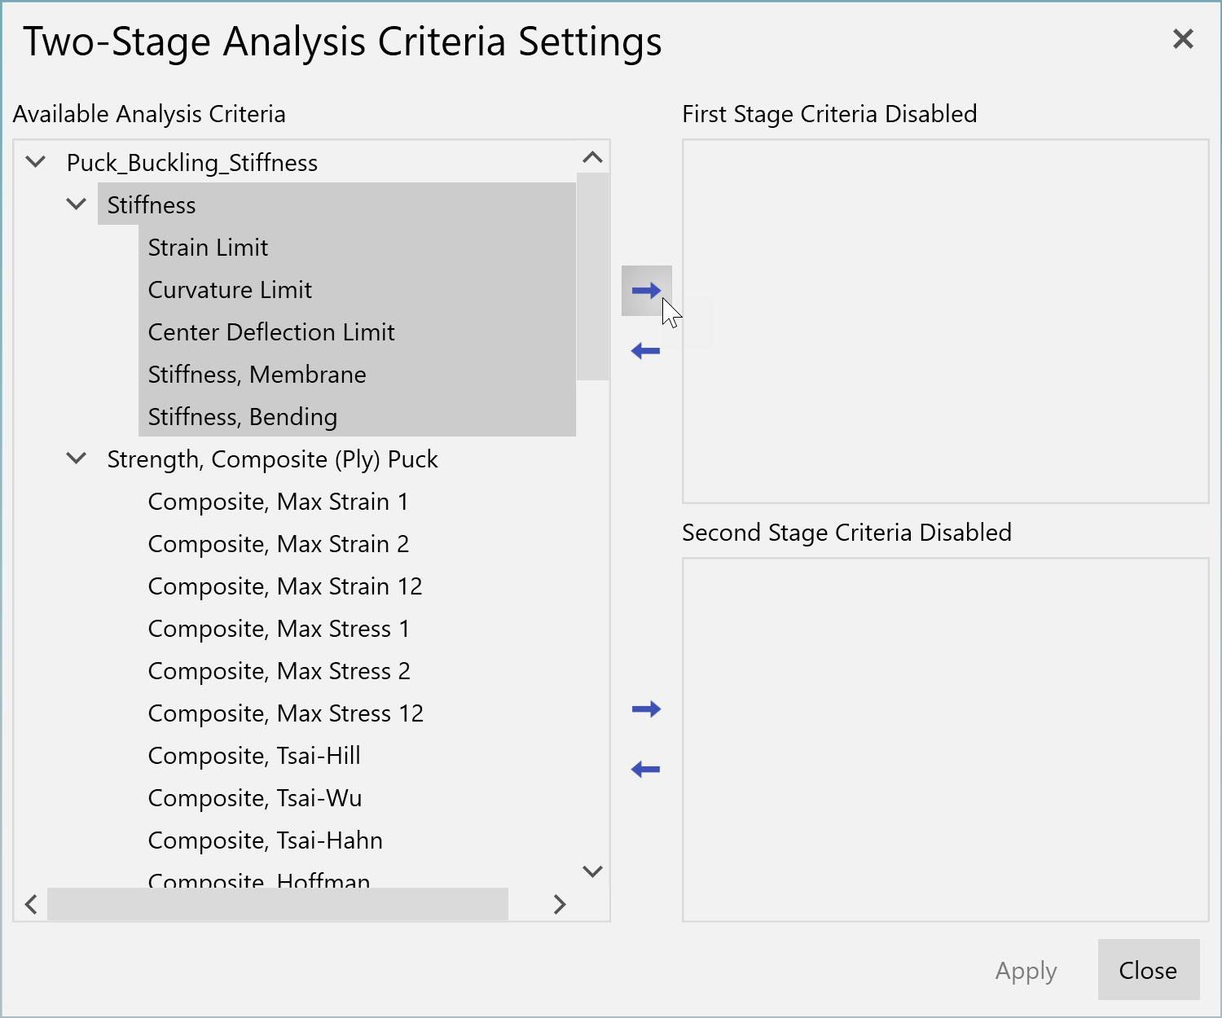Select Composite, Max Stress 12

click(286, 713)
